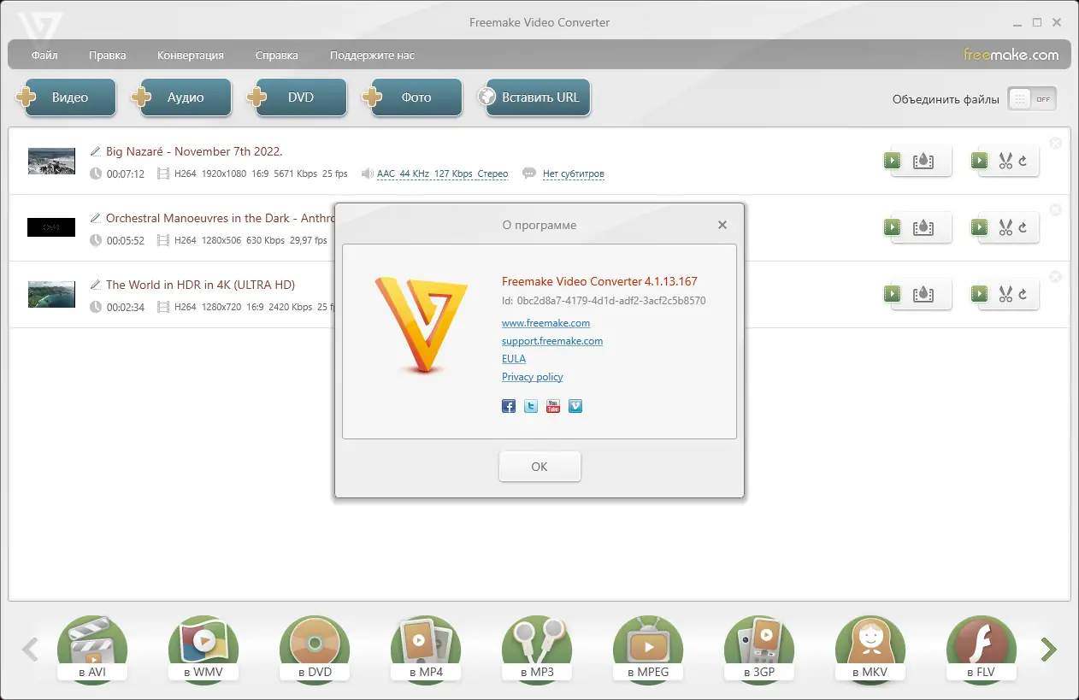Click the title Big Nazaré - November 7th 2022.
1079x700 pixels.
pos(194,151)
